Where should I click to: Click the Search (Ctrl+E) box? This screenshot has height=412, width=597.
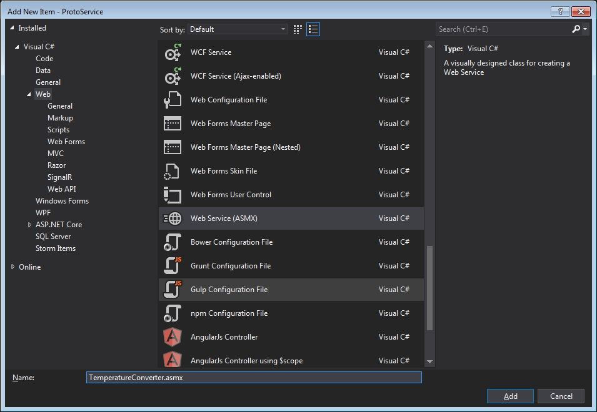click(x=503, y=29)
